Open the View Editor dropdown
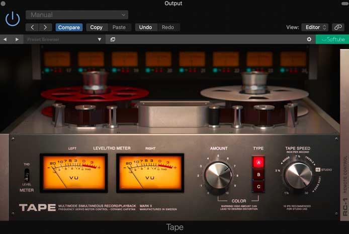Viewport: 349px width, 234px height. tap(315, 27)
